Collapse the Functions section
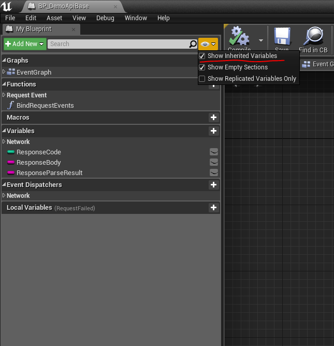Viewport: 334px width, 346px height. coord(4,84)
